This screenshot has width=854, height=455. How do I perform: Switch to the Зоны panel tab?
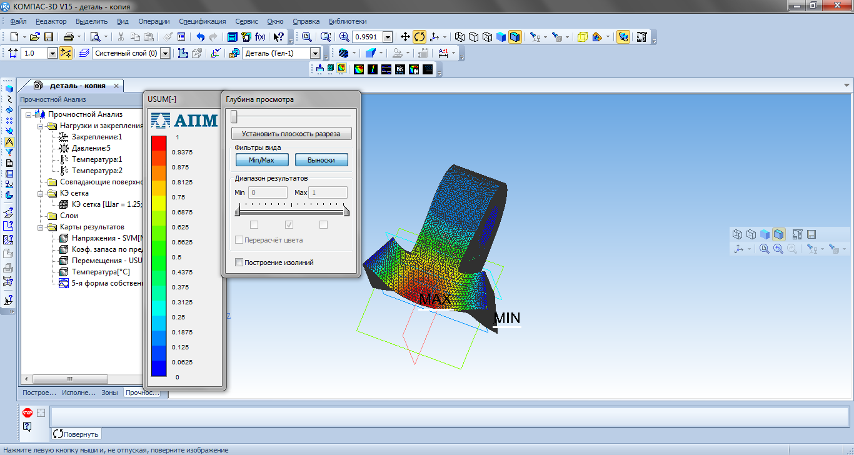click(x=109, y=393)
